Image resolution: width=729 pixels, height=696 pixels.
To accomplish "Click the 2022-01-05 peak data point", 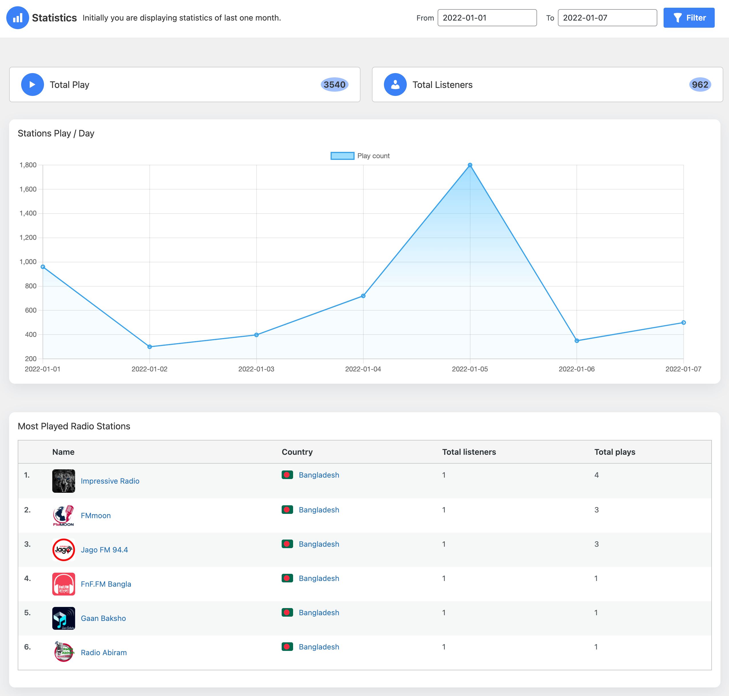I will (x=470, y=165).
